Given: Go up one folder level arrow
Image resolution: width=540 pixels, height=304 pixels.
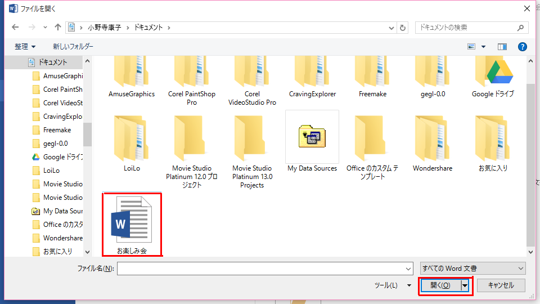Looking at the screenshot, I should [x=58, y=27].
